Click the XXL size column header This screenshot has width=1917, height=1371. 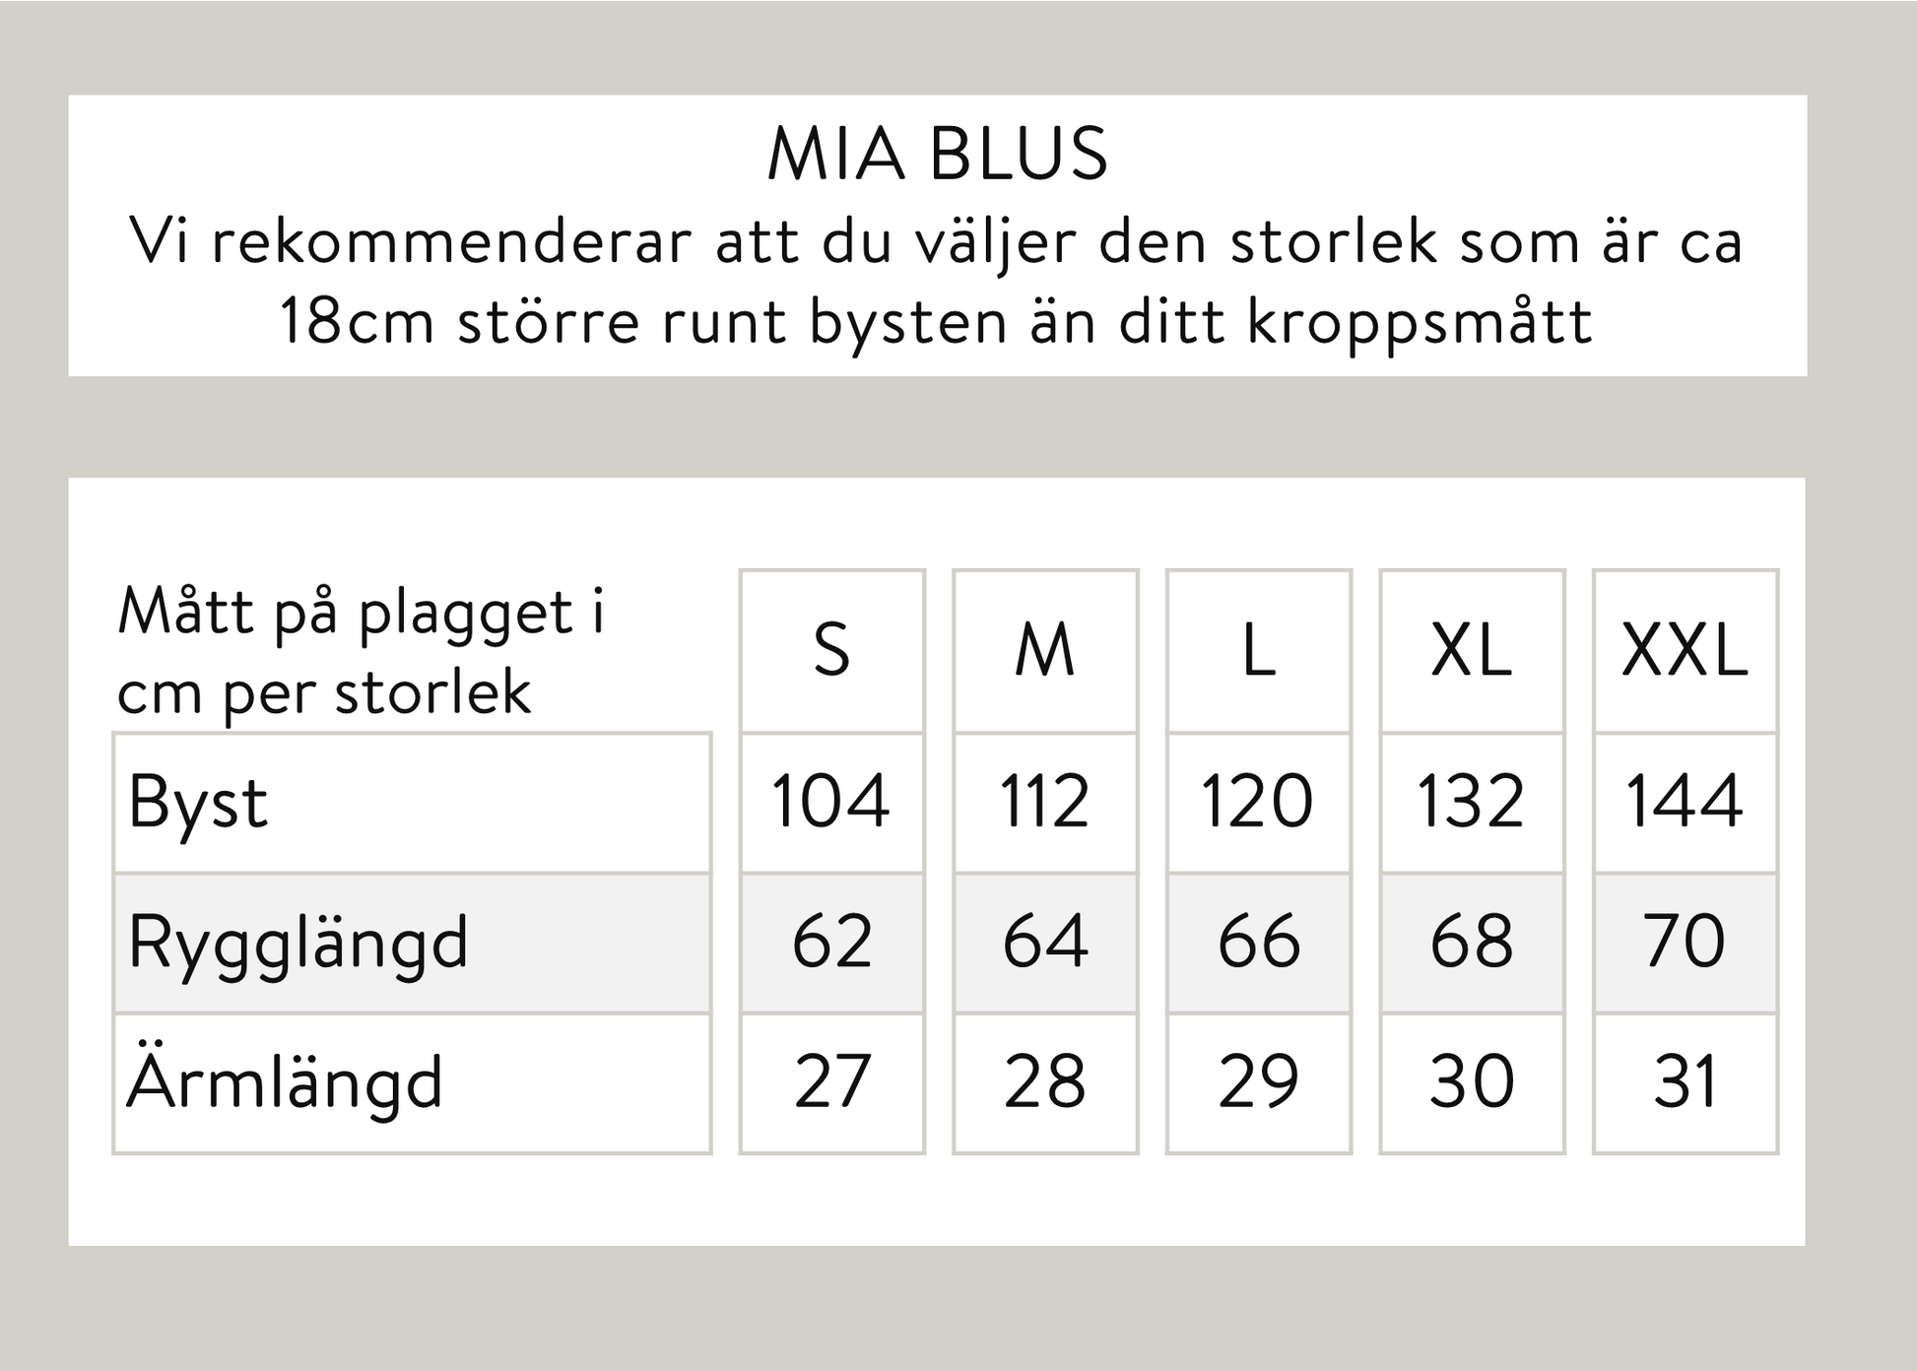(1685, 651)
